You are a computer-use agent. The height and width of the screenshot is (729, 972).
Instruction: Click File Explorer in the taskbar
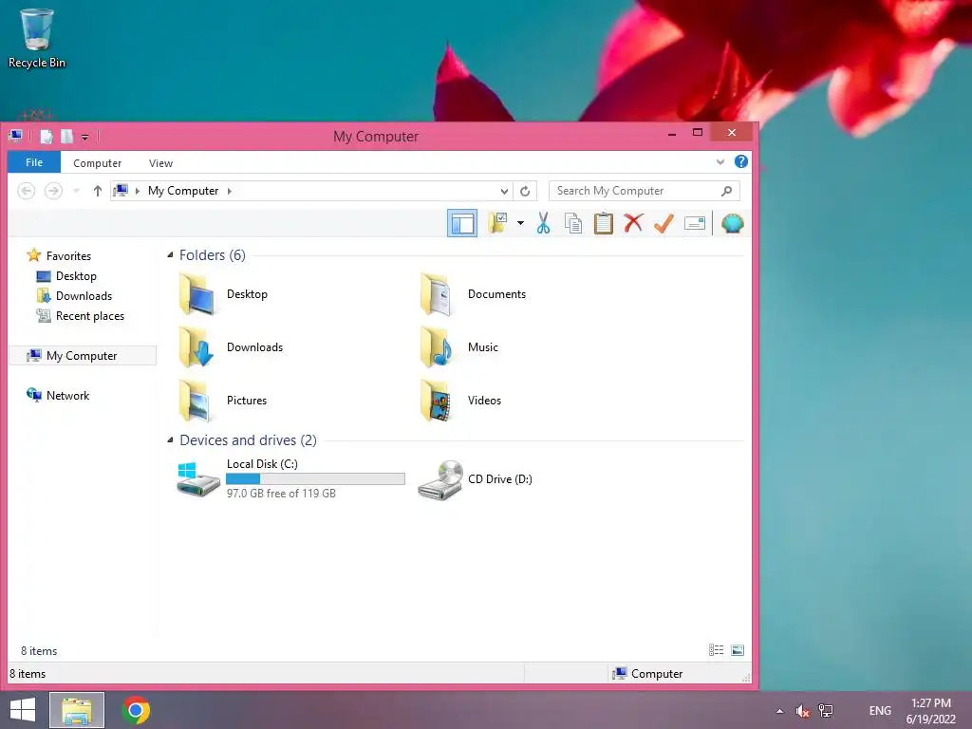pos(77,710)
